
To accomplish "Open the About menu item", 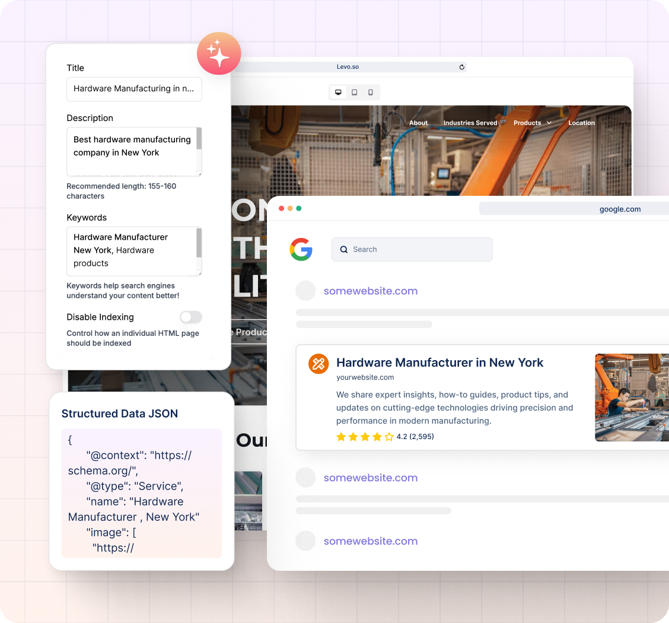I will [x=418, y=123].
